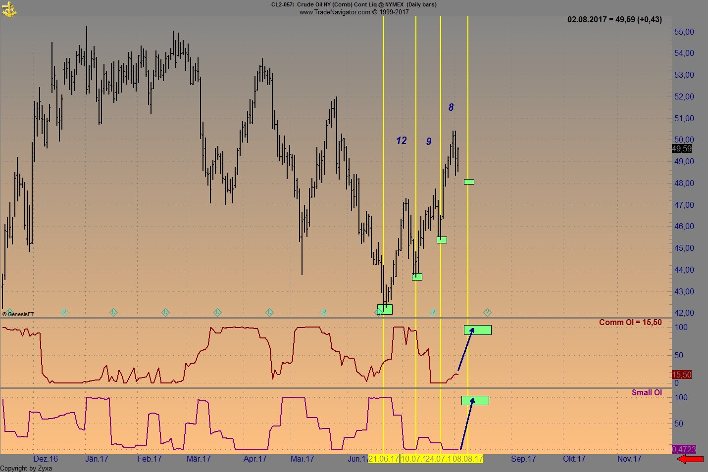708x472 pixels.
Task: Select the blue number 12 annotation
Action: (402, 141)
